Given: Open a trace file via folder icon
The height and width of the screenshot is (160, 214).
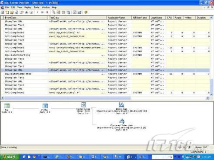Looking at the screenshot, I should pyautogui.click(x=12, y=13).
